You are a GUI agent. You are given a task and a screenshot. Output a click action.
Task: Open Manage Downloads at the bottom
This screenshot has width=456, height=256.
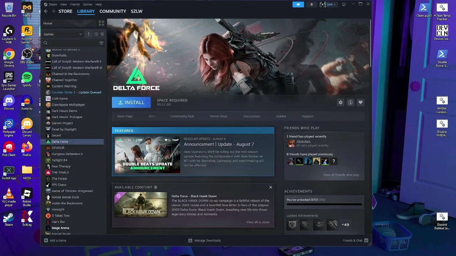click(204, 240)
